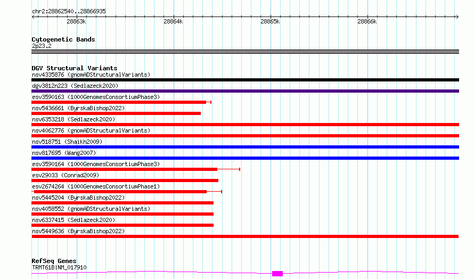
Task: Click the esv2674264 1000GenomesConsortiumPhase1 label
Action: point(96,186)
